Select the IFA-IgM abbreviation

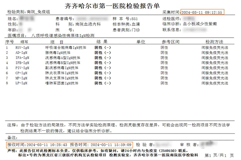coord(22,58)
